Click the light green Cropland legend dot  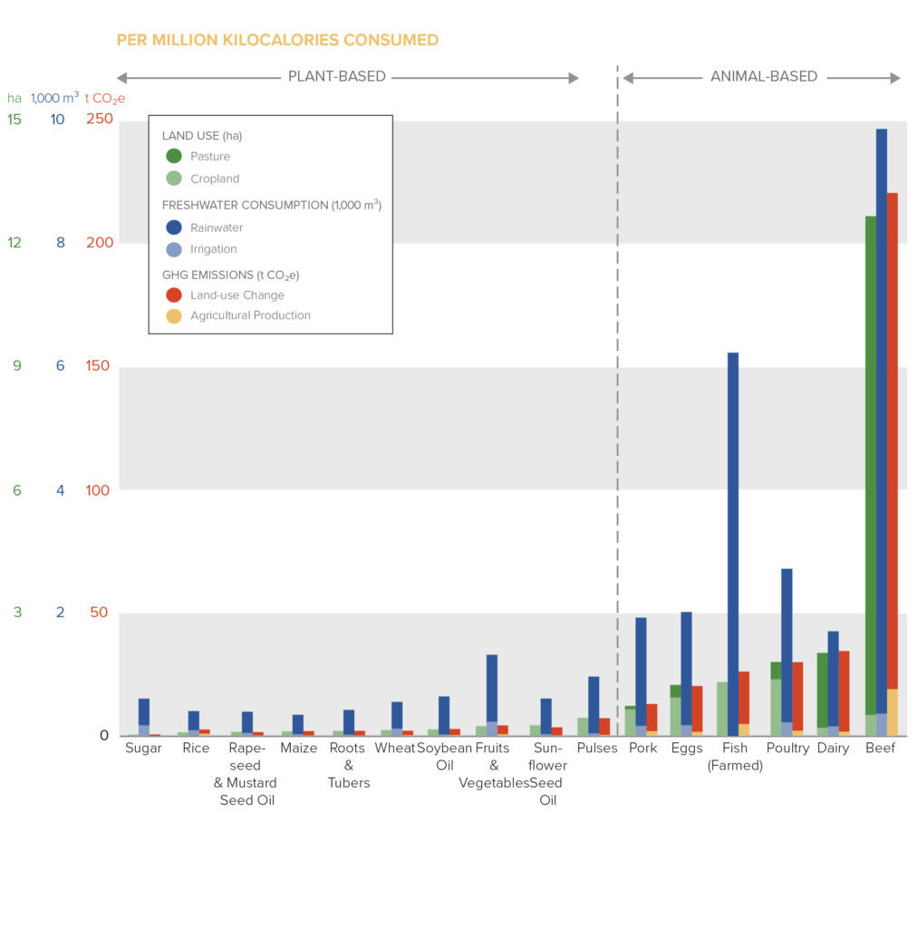point(174,179)
